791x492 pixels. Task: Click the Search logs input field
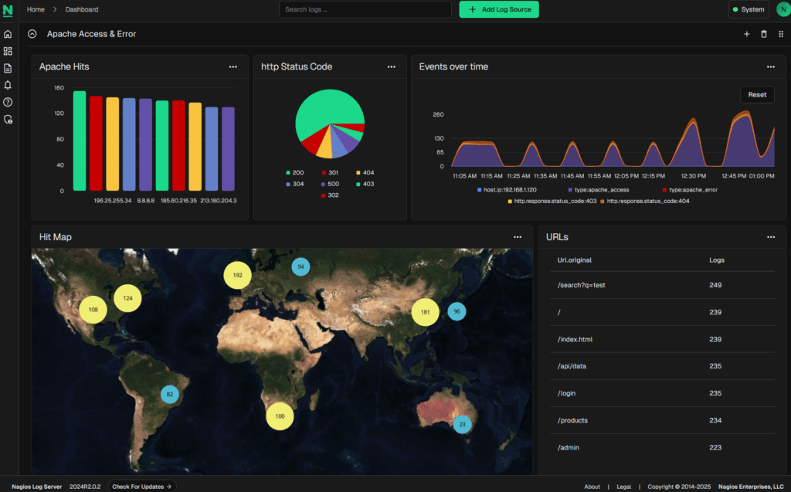coord(365,9)
